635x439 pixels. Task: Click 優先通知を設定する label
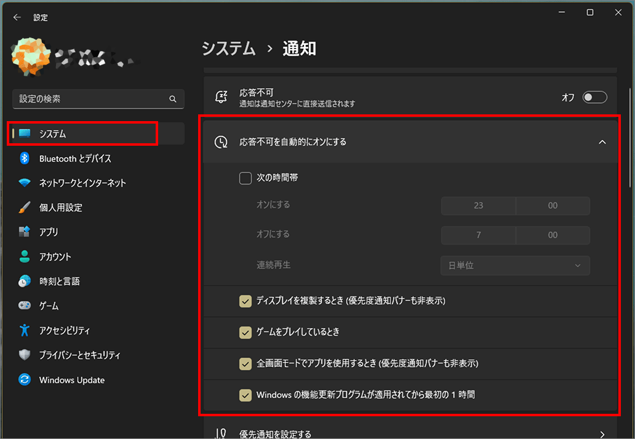tap(276, 434)
